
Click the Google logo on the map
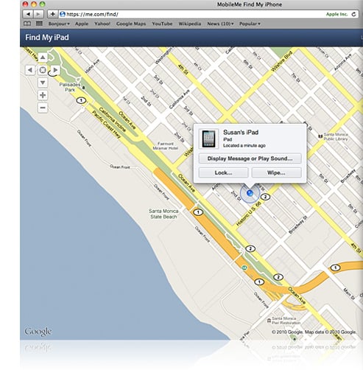click(38, 332)
